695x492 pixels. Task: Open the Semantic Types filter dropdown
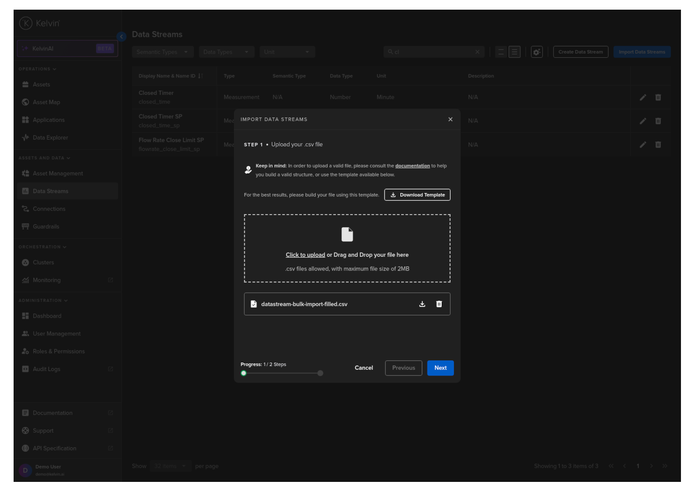point(162,52)
